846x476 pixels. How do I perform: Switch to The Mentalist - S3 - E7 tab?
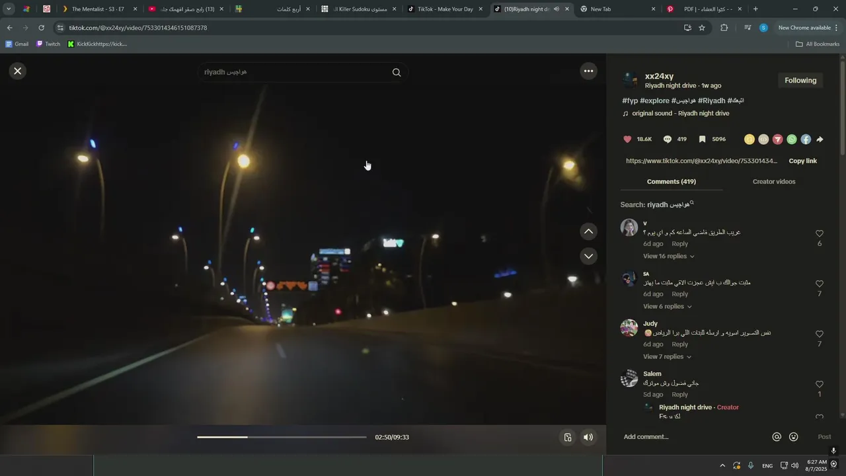98,9
